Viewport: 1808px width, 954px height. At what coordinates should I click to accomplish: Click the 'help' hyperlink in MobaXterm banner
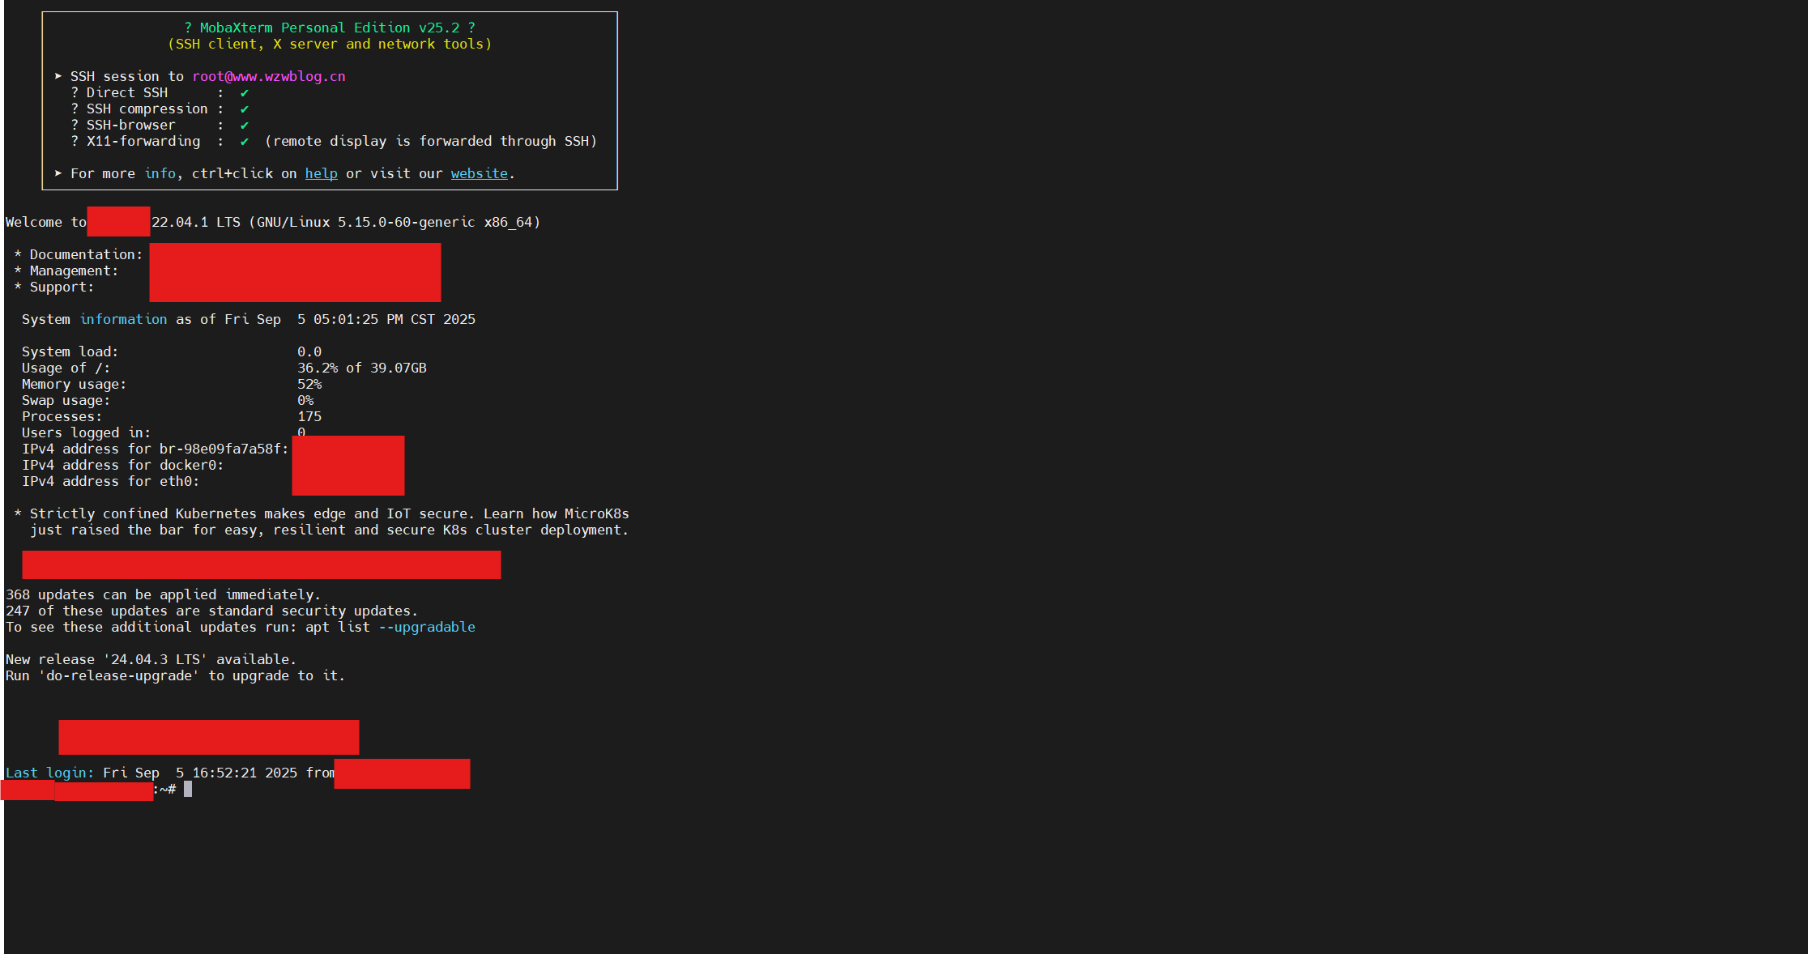pyautogui.click(x=321, y=173)
